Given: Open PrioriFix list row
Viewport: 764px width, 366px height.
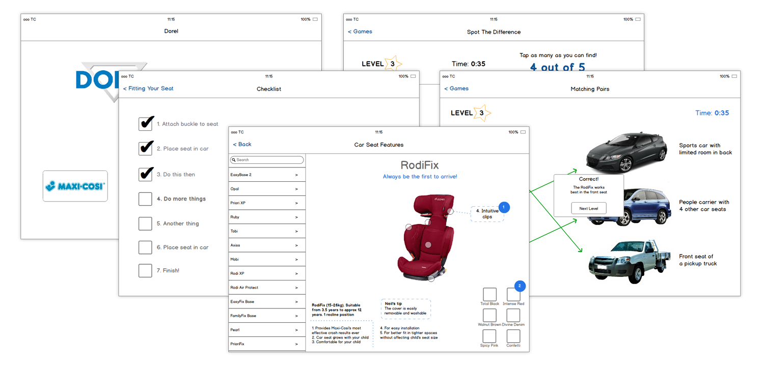Looking at the screenshot, I should point(267,344).
